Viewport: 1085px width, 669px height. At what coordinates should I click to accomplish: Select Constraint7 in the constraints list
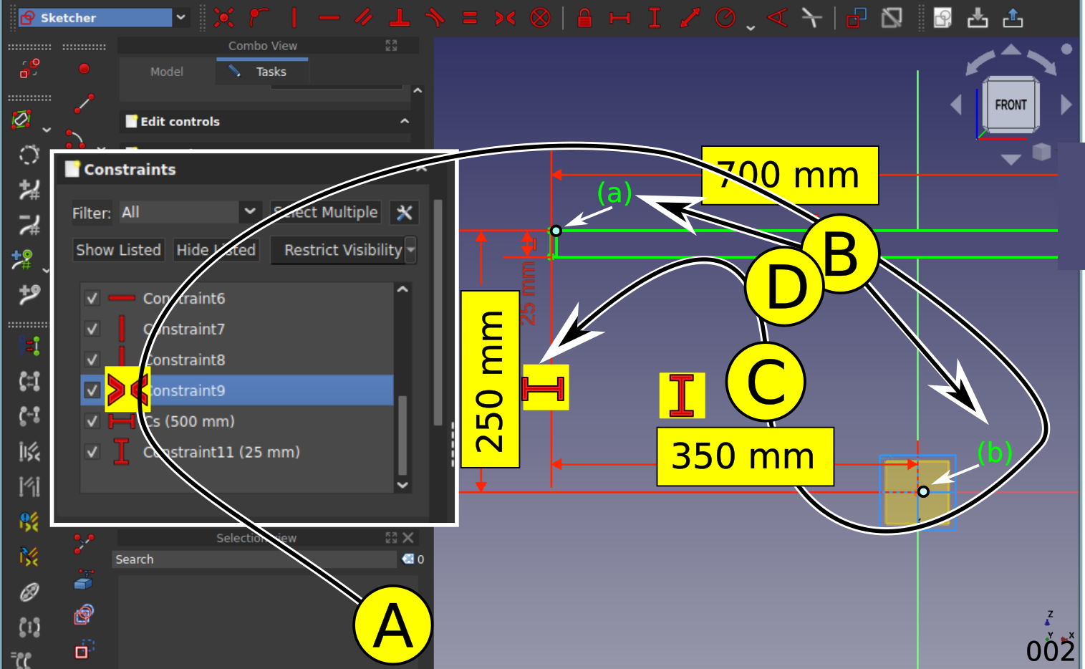point(237,329)
